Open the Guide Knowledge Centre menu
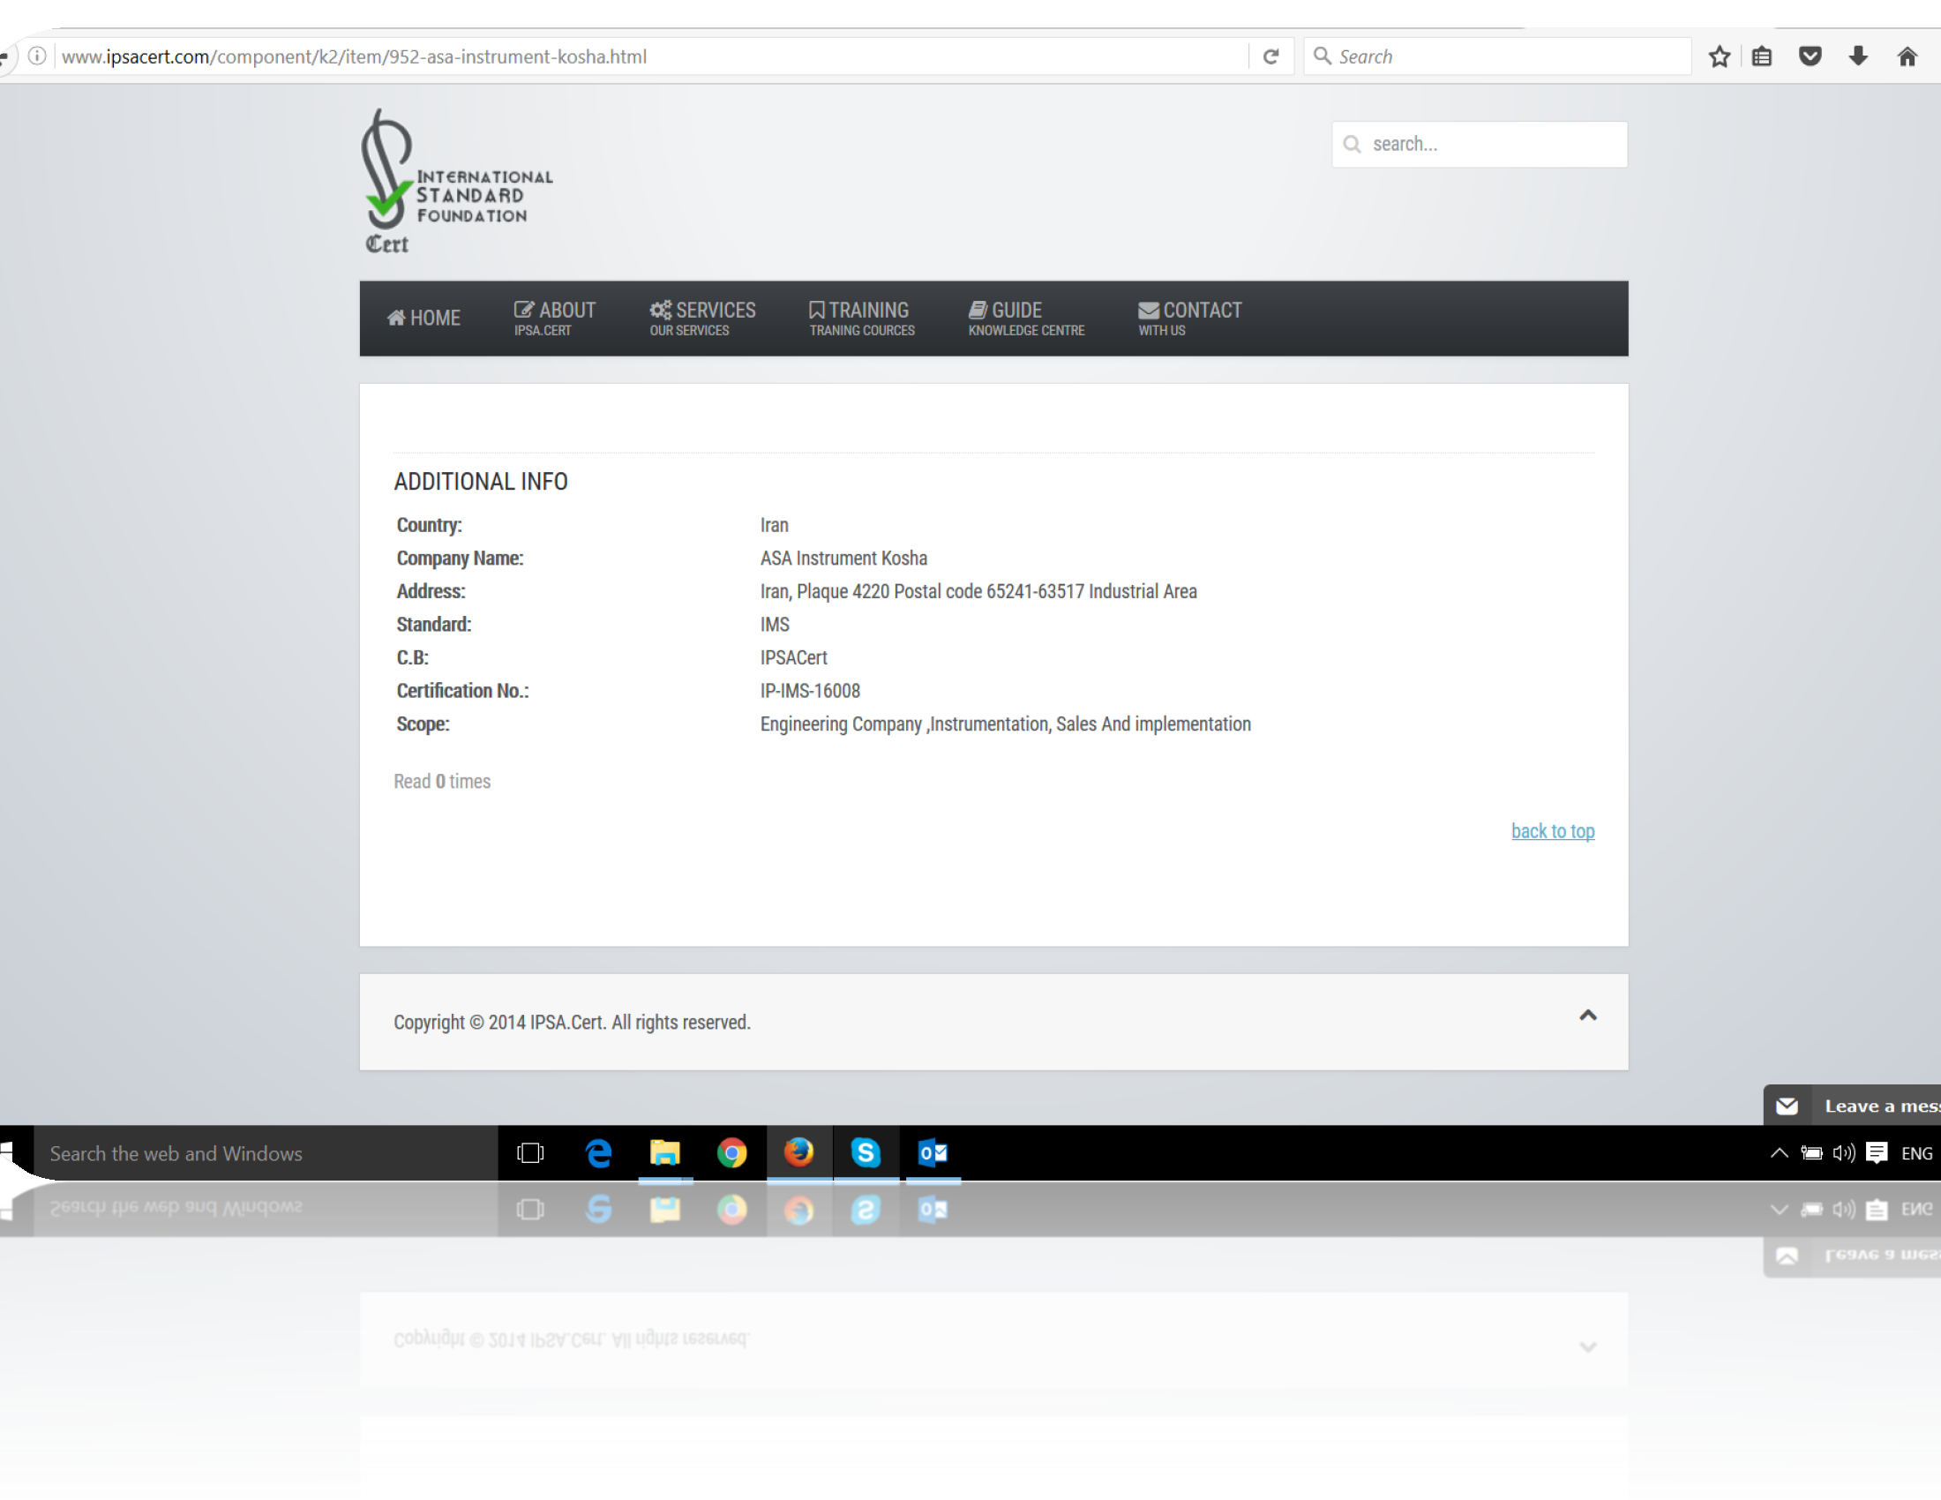The height and width of the screenshot is (1500, 1941). [x=1025, y=319]
